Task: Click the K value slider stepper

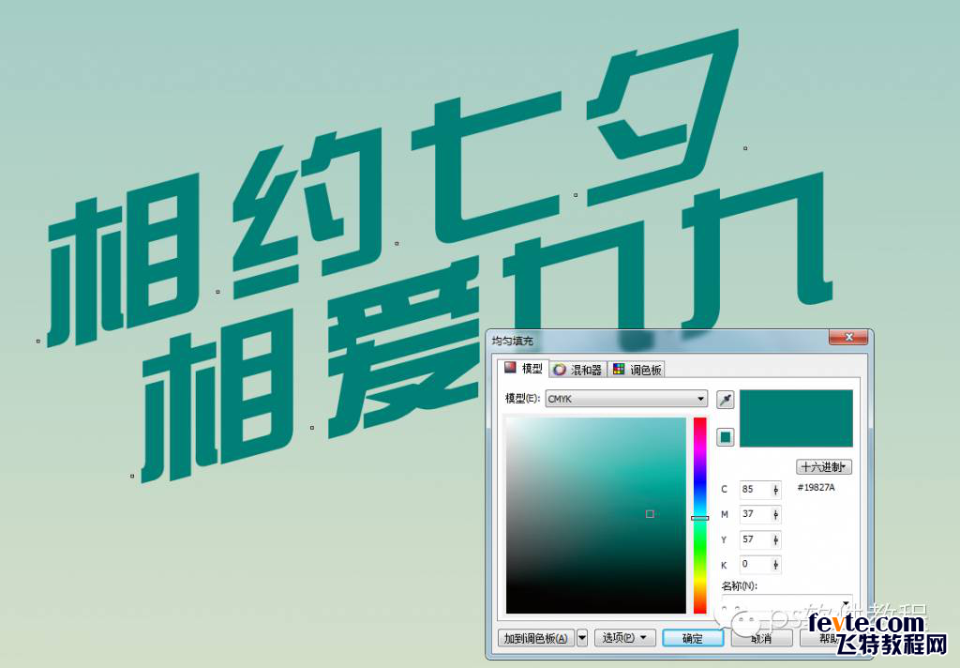Action: pyautogui.click(x=775, y=565)
